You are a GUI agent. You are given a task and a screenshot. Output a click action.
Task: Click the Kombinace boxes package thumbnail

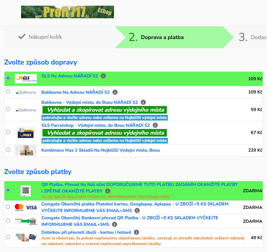pyautogui.click(x=26, y=150)
